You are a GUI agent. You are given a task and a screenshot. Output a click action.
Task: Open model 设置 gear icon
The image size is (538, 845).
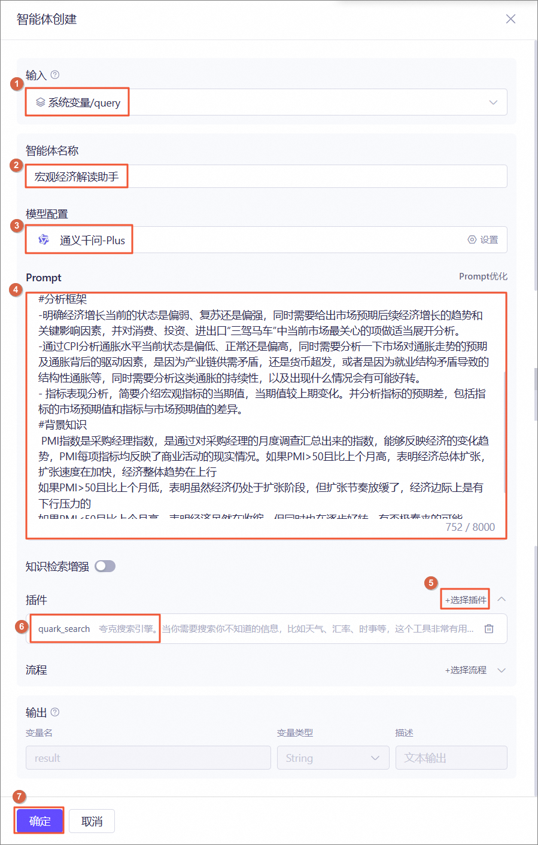point(472,239)
